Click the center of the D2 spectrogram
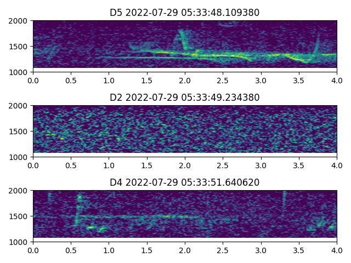This screenshot has height=263, width=351. (185, 131)
